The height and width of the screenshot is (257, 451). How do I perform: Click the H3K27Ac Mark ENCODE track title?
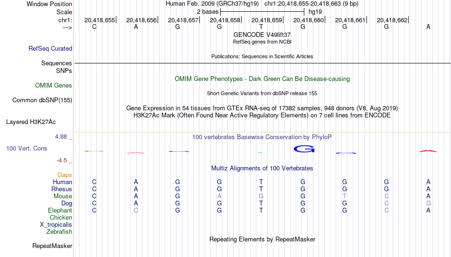click(262, 115)
